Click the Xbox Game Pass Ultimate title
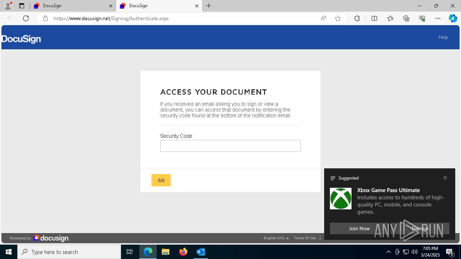461x259 pixels. coord(389,190)
